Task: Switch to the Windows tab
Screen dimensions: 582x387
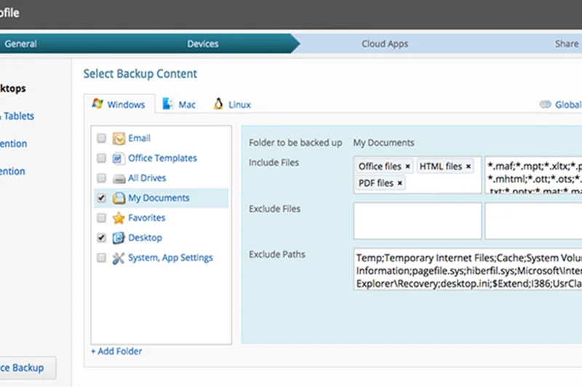Action: 119,105
